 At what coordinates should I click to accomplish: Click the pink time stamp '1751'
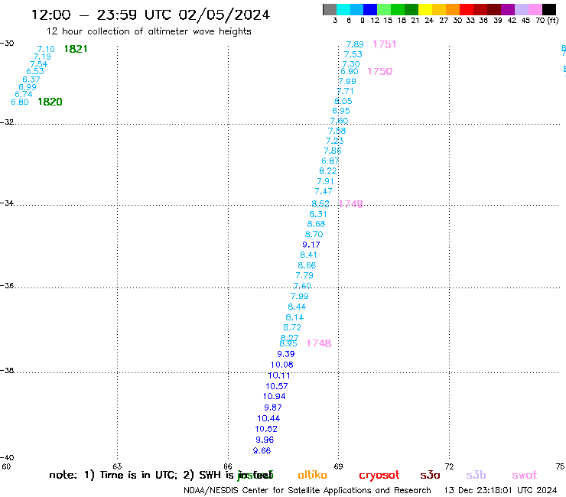(x=385, y=44)
